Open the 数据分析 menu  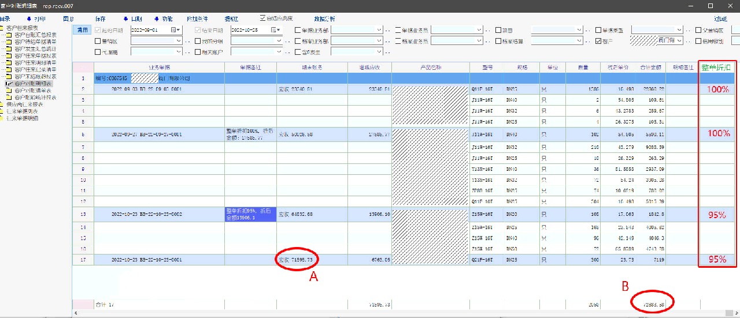pyautogui.click(x=324, y=19)
